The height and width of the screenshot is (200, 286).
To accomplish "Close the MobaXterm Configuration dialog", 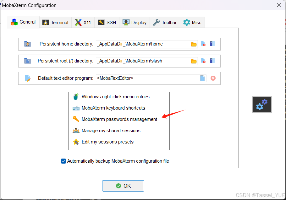I will (278, 5).
